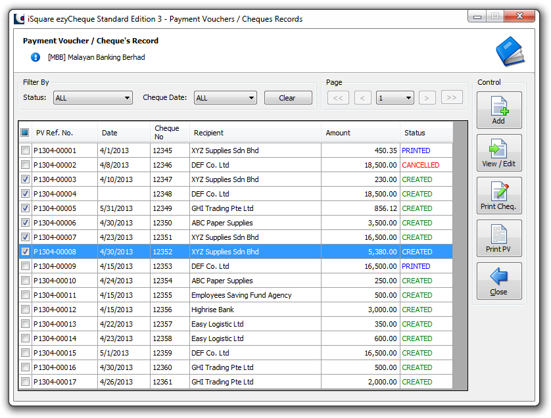Image resolution: width=551 pixels, height=418 pixels.
Task: Check the box for P1304-00015
Action: click(x=25, y=353)
